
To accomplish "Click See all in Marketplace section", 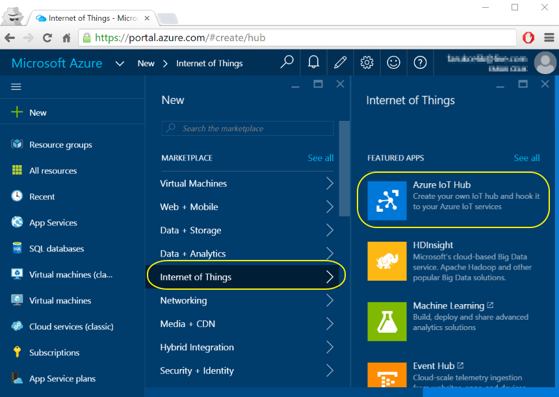I will (x=320, y=158).
